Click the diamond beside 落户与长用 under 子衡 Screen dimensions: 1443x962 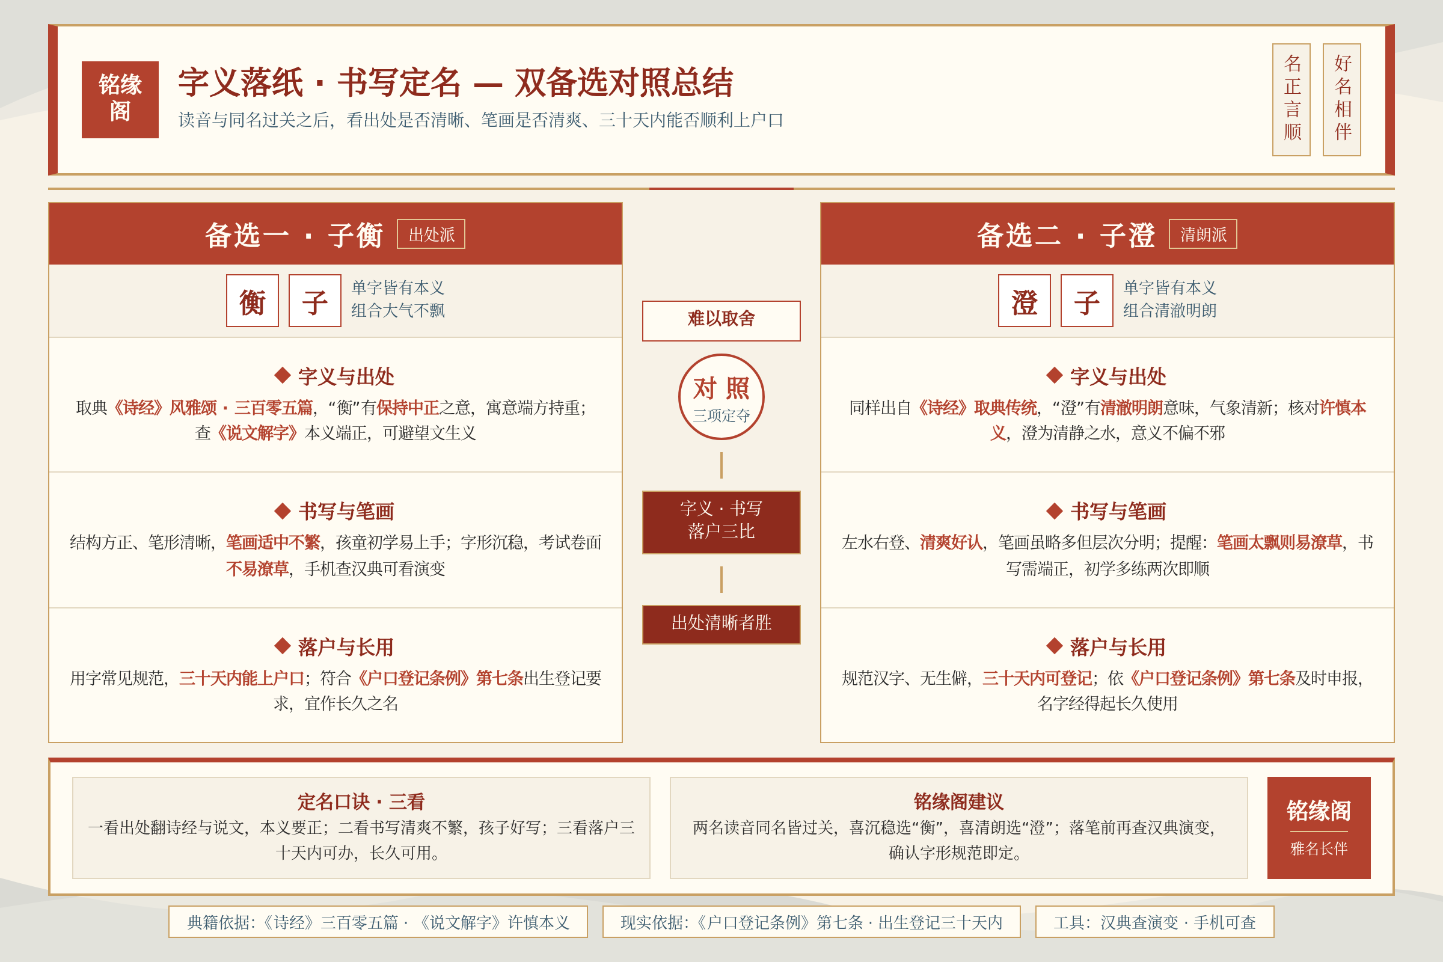pos(282,646)
